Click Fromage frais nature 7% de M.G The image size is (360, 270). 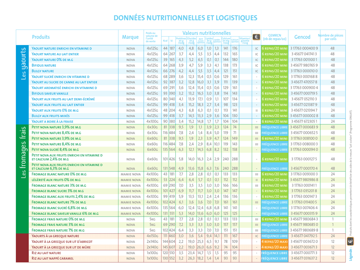(x=58, y=230)
